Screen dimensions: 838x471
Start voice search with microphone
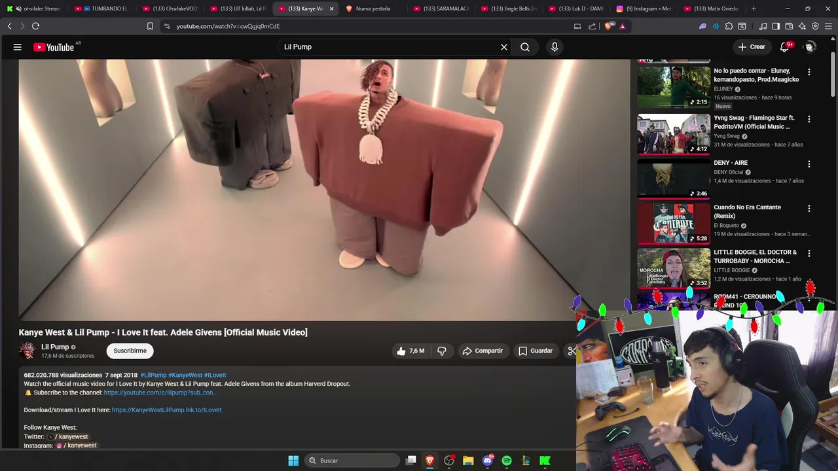[x=555, y=47]
